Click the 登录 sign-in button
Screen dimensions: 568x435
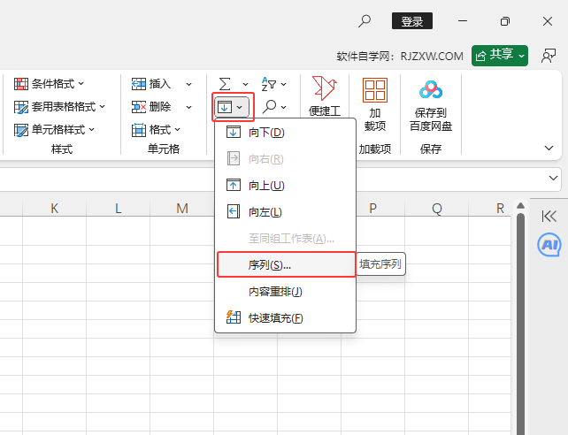pyautogui.click(x=411, y=21)
